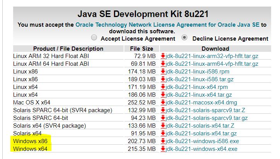Download jdk-8u221-macosx-x64.dmg
Screen dimensions: 280x159
tap(201, 103)
